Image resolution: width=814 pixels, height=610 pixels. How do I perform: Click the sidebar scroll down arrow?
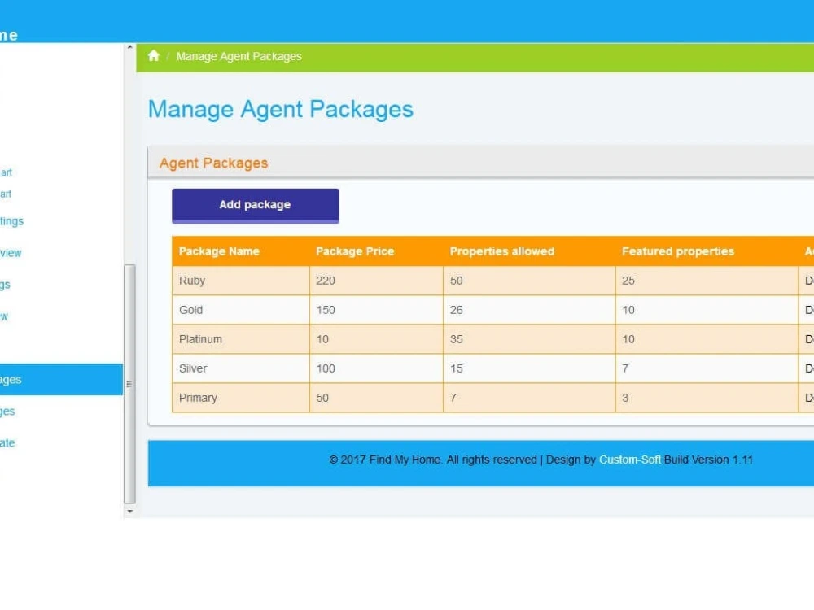129,512
